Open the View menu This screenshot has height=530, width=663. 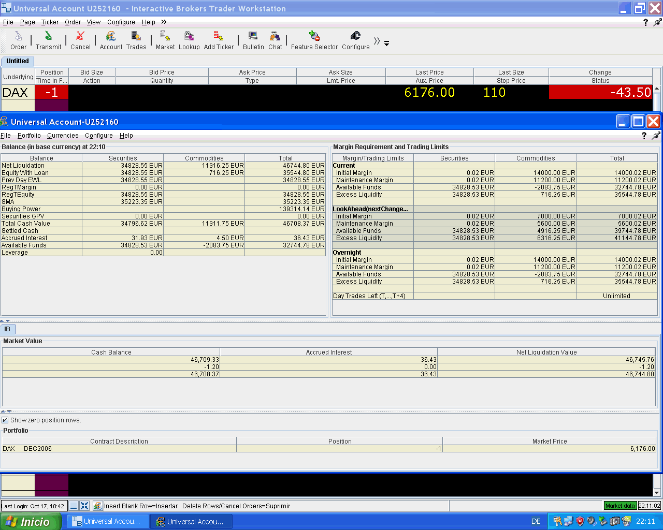tap(94, 22)
